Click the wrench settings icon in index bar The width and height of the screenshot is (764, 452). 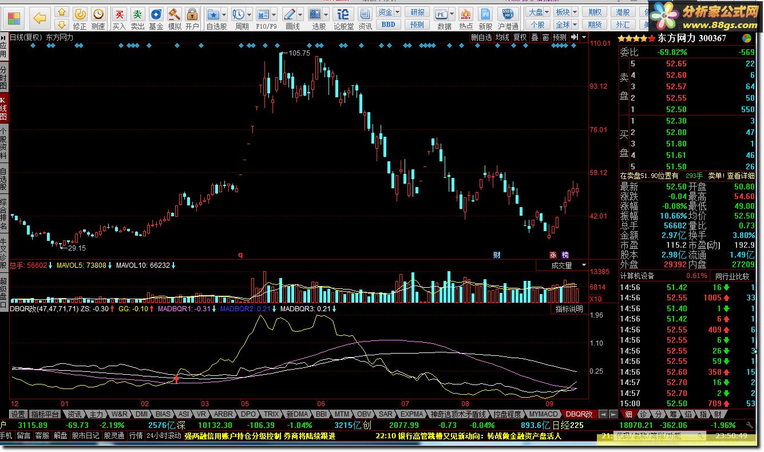point(750,424)
